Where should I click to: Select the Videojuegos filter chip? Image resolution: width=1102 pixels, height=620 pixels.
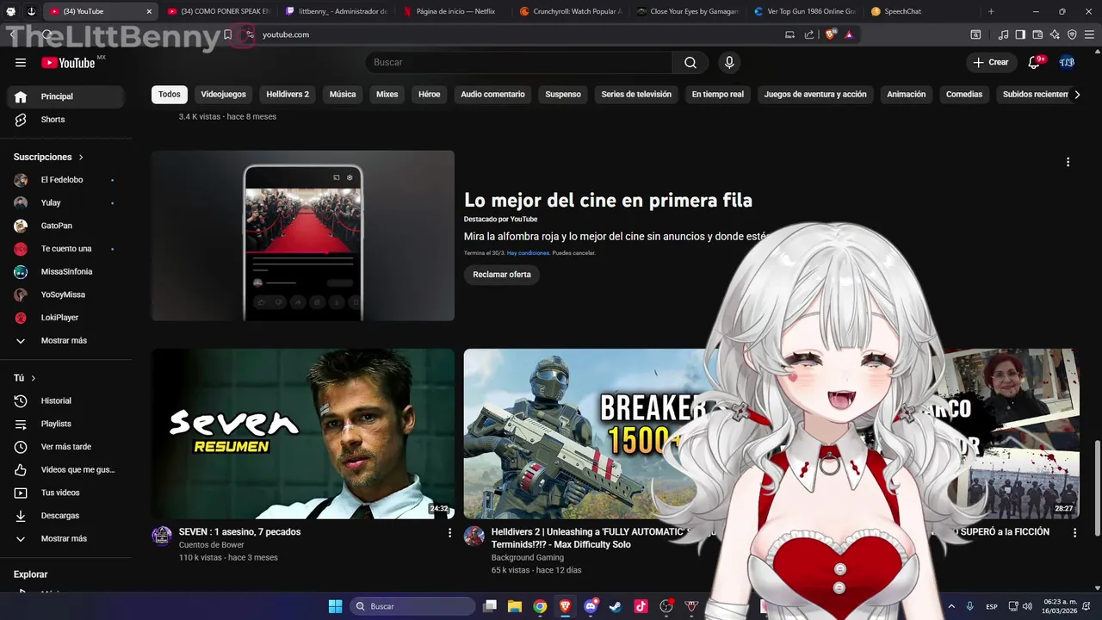tap(224, 95)
